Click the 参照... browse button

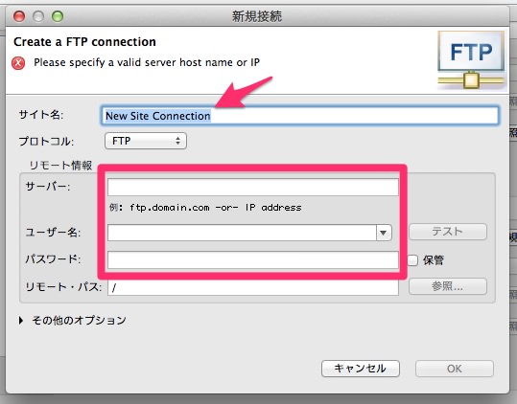[x=448, y=286]
